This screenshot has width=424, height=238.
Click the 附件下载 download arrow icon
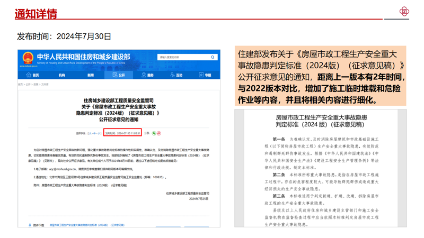coord(30,225)
